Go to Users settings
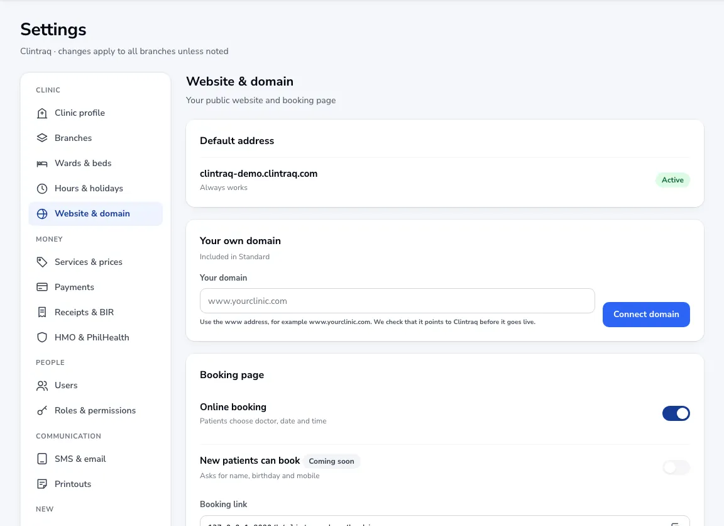724x526 pixels. click(96, 386)
